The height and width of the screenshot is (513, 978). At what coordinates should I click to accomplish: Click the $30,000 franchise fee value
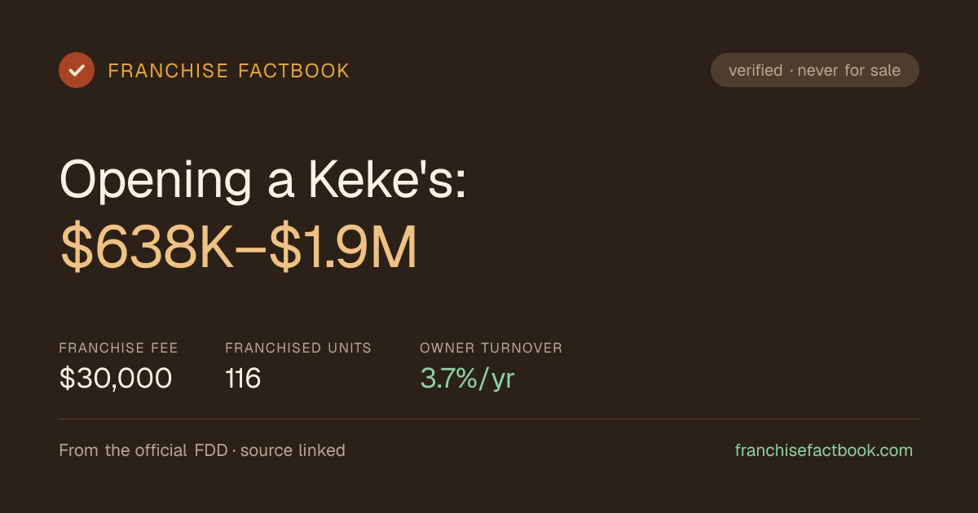[116, 379]
